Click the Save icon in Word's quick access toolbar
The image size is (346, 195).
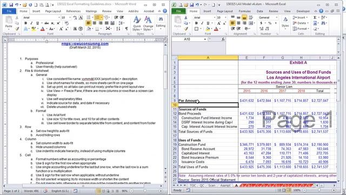point(11,5)
